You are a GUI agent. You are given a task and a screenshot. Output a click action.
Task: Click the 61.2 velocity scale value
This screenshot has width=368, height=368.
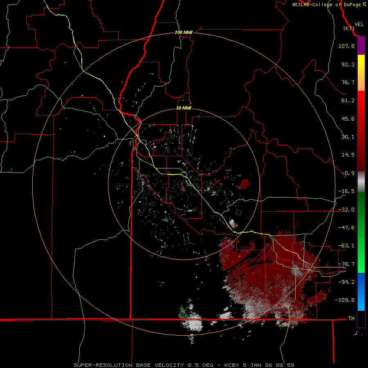click(348, 101)
